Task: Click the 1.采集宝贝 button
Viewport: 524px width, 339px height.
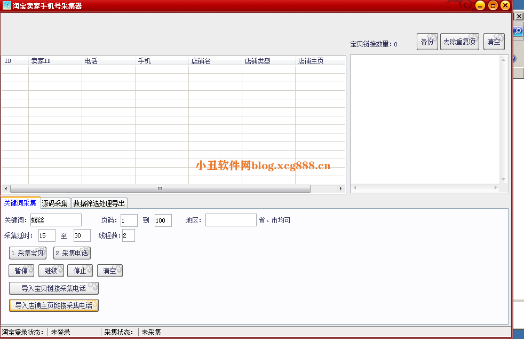Action: (27, 253)
